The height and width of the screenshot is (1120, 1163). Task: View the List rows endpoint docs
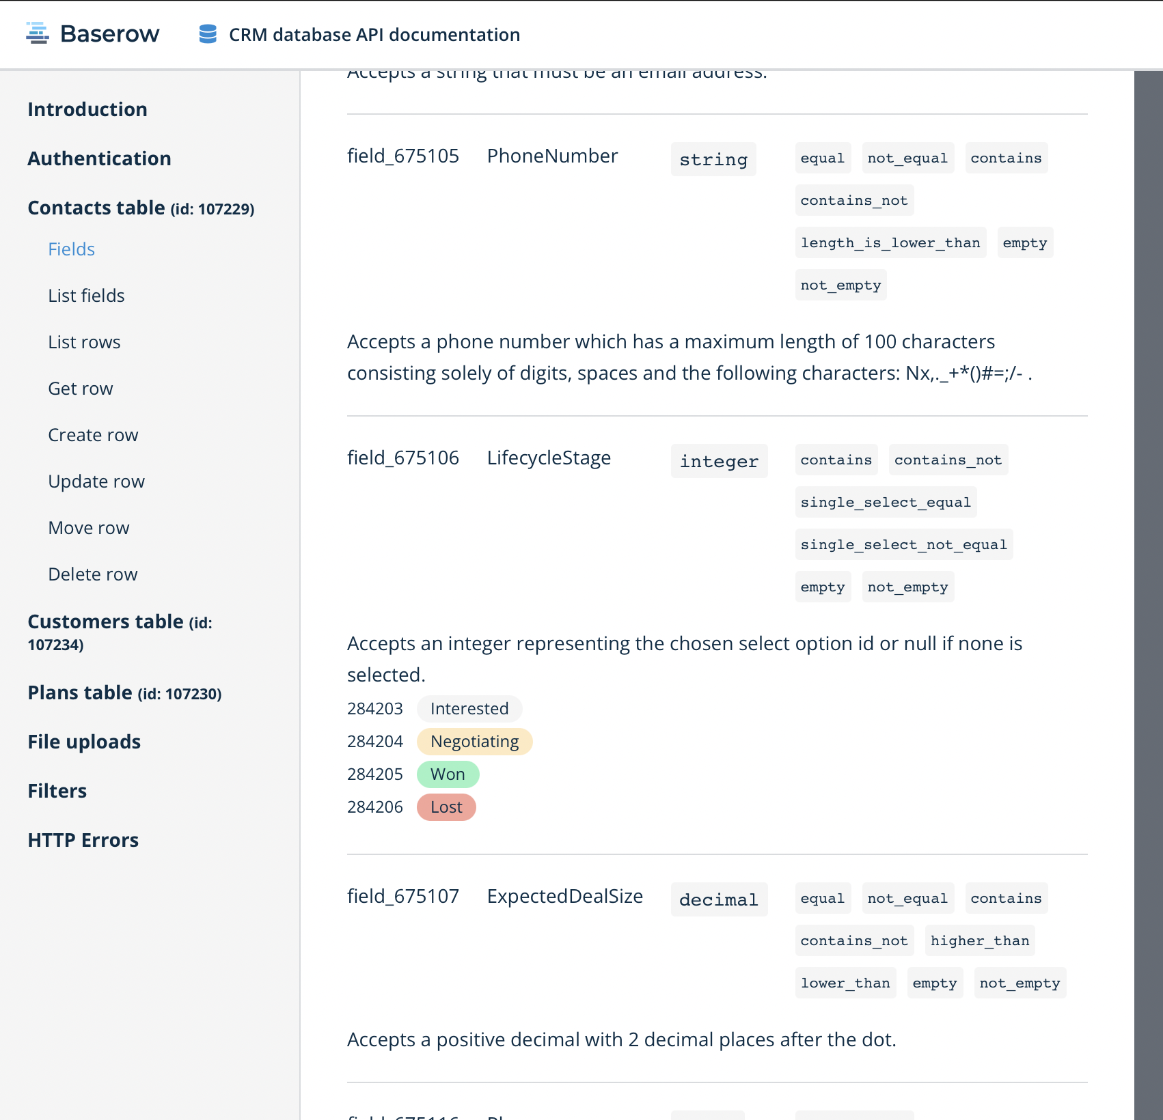coord(84,341)
